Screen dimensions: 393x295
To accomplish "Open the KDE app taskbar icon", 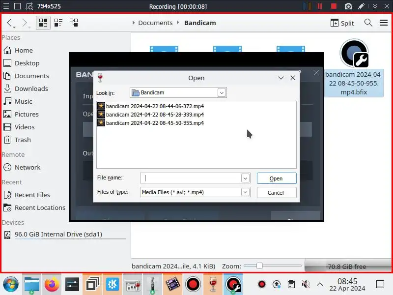I will (112, 285).
